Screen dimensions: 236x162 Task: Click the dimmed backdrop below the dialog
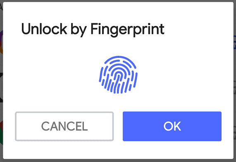118,160
